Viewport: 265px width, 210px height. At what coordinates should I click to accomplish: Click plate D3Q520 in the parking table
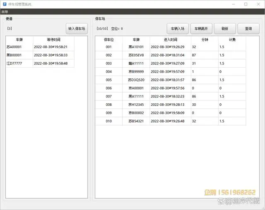(136, 80)
